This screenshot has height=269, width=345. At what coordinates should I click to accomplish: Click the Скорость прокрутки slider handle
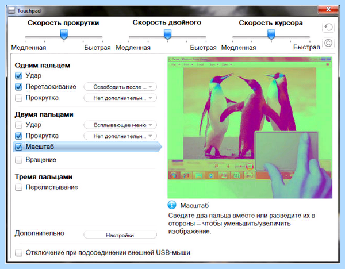coord(64,34)
